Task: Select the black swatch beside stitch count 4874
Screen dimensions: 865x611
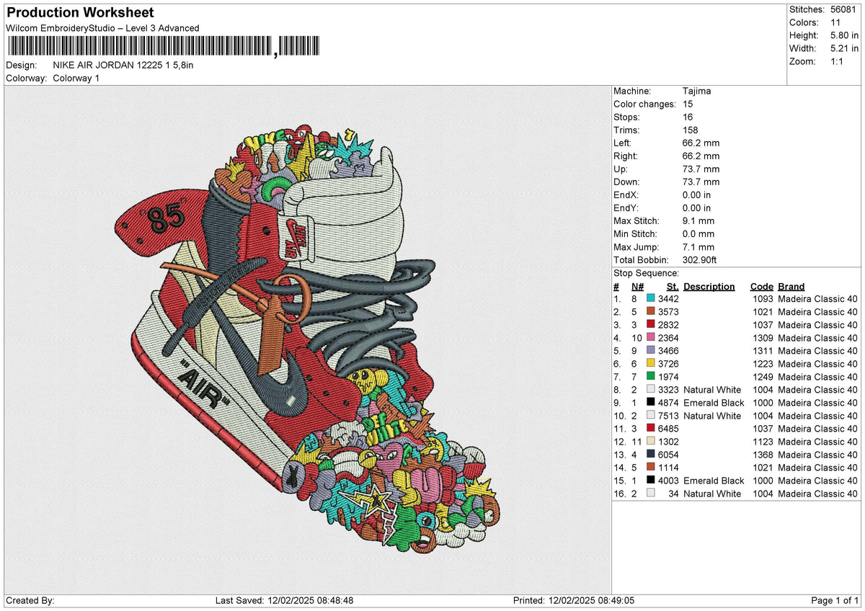Action: coord(651,402)
